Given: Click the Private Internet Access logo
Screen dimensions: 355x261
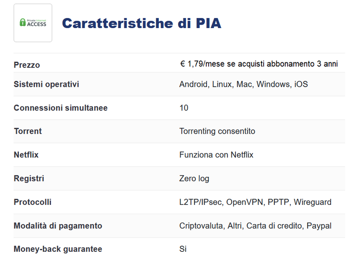Looking at the screenshot, I should (33, 23).
